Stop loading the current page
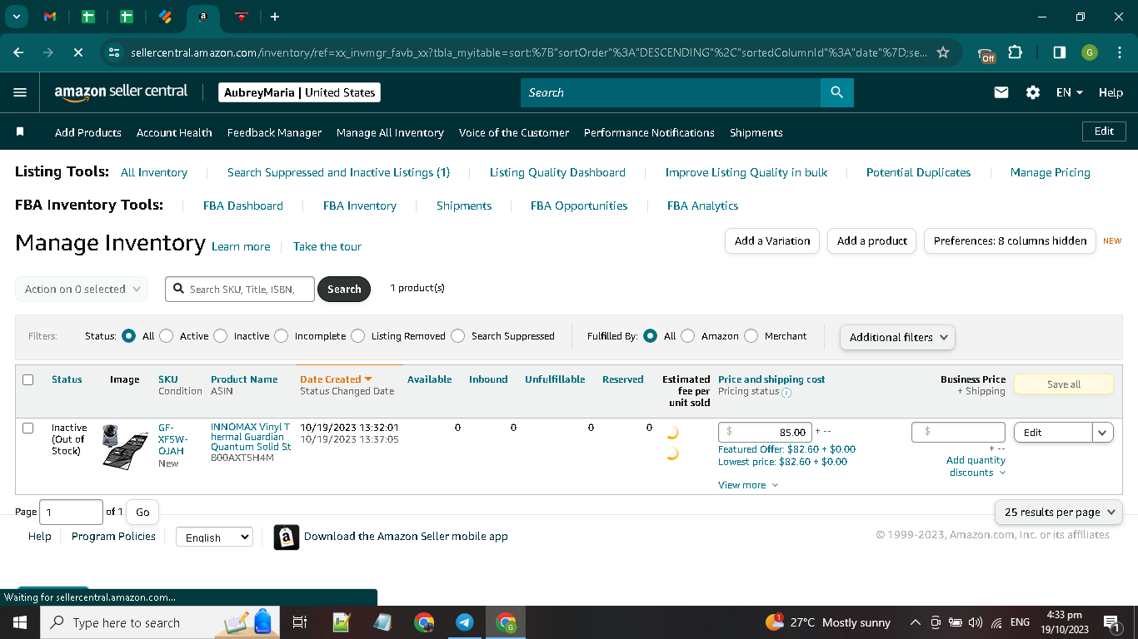The height and width of the screenshot is (639, 1138). (x=77, y=52)
